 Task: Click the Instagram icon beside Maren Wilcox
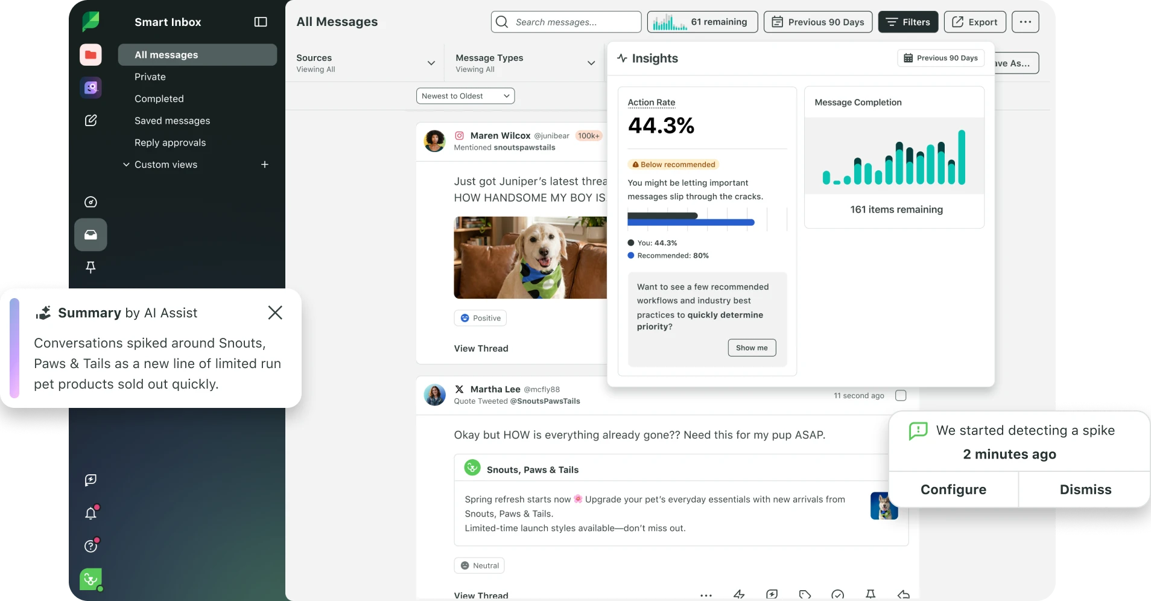point(459,136)
